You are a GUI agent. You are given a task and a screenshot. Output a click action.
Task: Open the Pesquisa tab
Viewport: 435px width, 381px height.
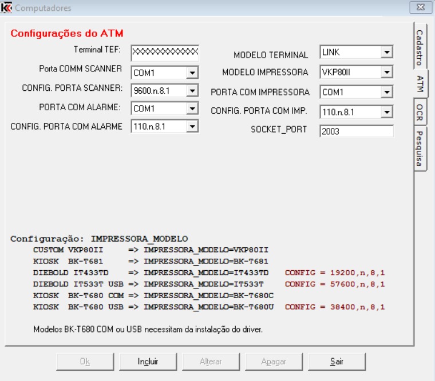click(420, 148)
